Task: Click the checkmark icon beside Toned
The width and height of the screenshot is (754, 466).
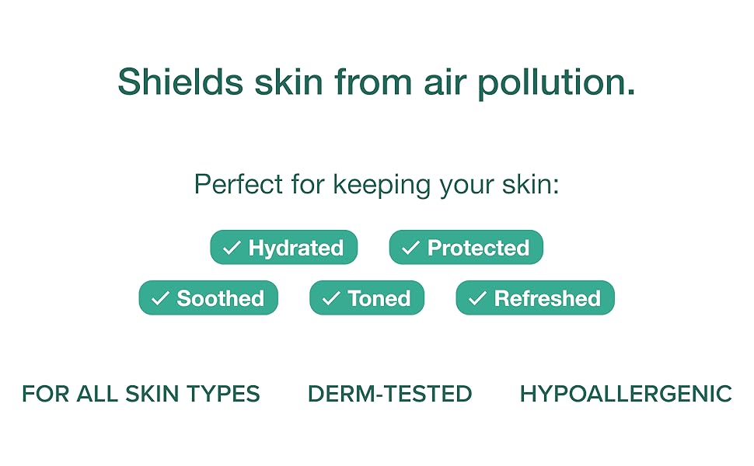Action: pos(331,298)
